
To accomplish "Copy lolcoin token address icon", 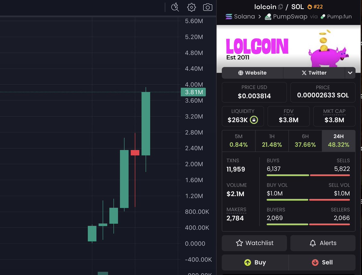I will coord(281,7).
